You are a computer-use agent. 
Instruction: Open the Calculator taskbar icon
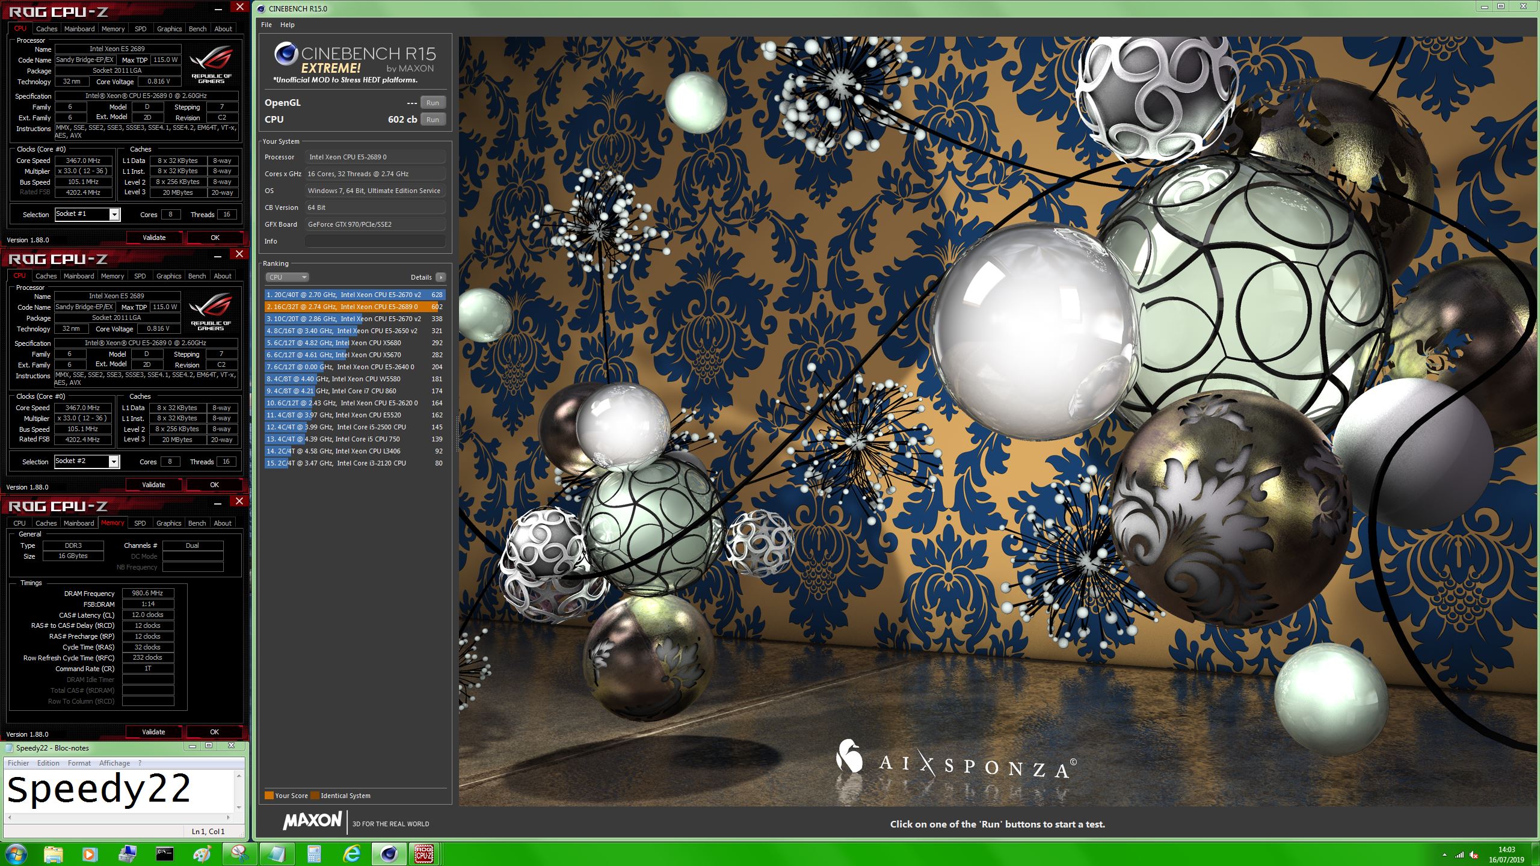click(314, 854)
